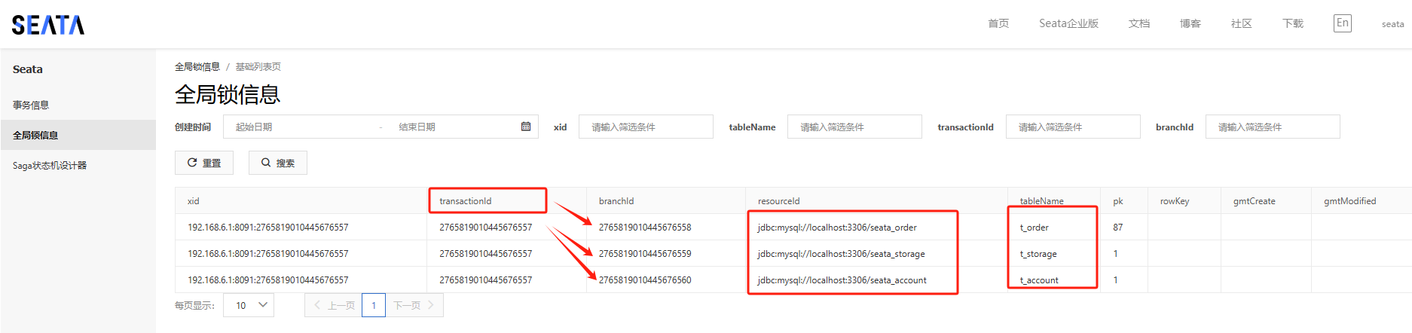1412x333 pixels.
Task: Click the 下一页 next page button
Action: click(414, 305)
